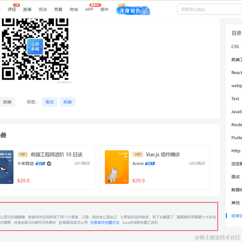
Task: Open the APP nav item
Action: [x=89, y=10]
